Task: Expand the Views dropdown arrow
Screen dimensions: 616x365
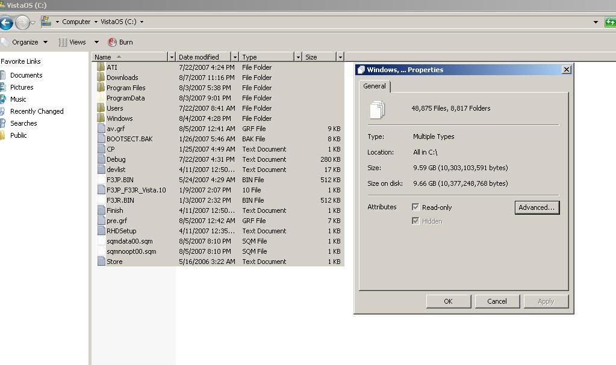Action: click(96, 42)
